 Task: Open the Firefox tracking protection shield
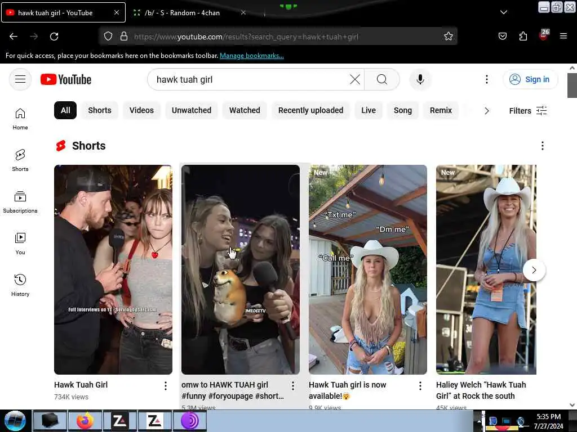pyautogui.click(x=108, y=37)
